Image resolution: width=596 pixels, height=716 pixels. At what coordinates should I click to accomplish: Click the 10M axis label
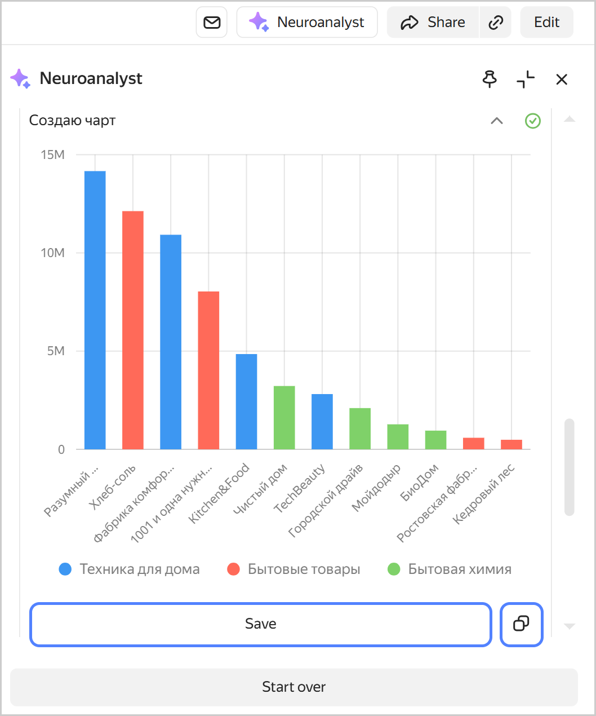(52, 253)
